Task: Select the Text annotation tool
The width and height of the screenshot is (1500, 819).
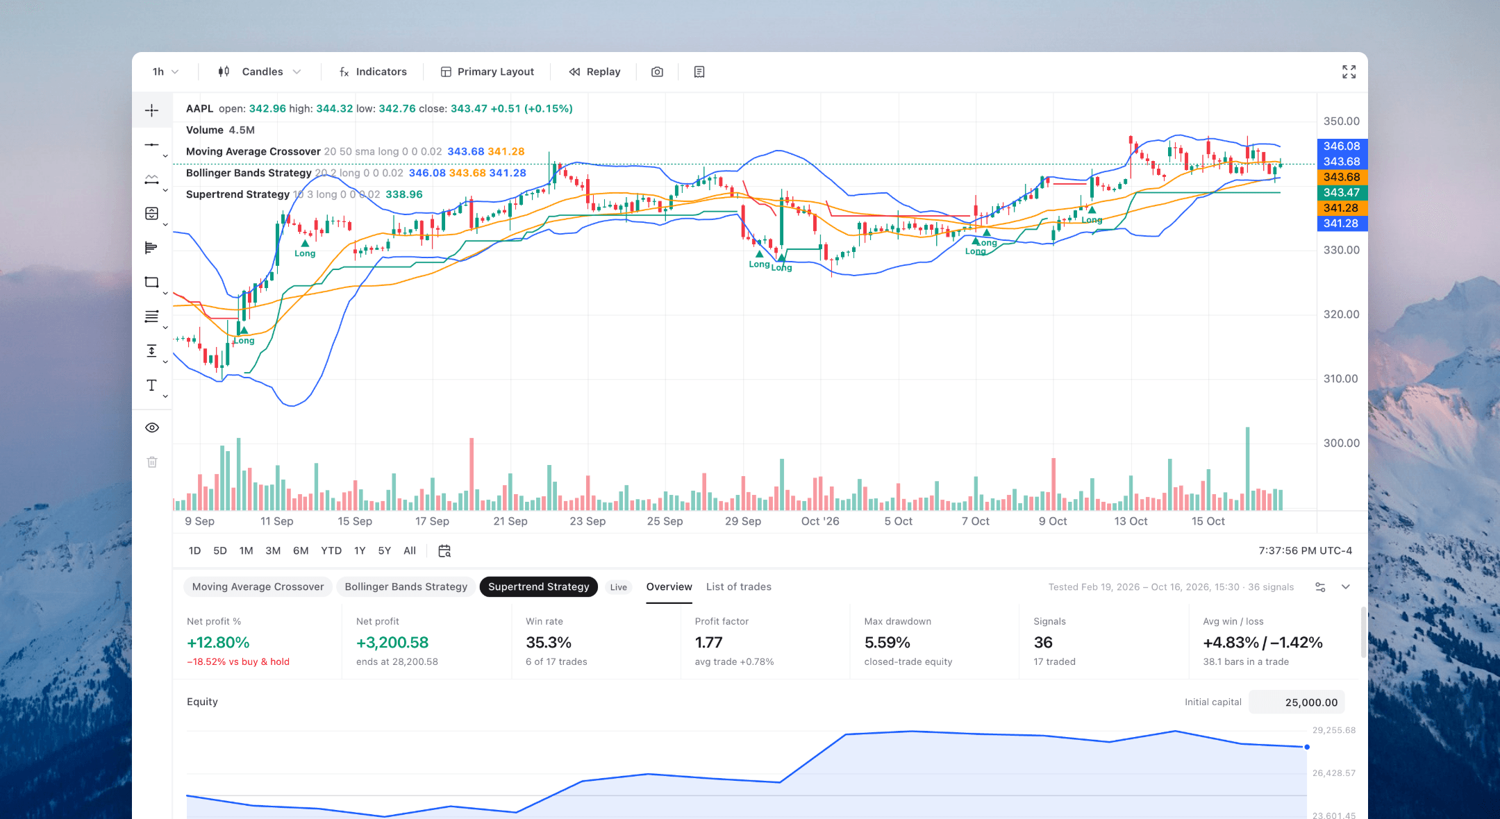Action: 151,385
